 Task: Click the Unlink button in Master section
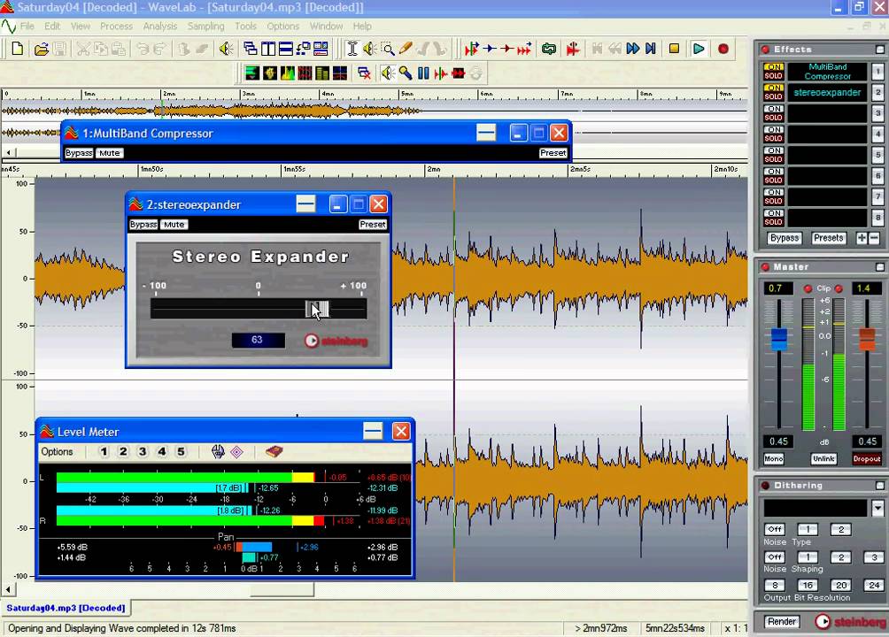coord(823,459)
